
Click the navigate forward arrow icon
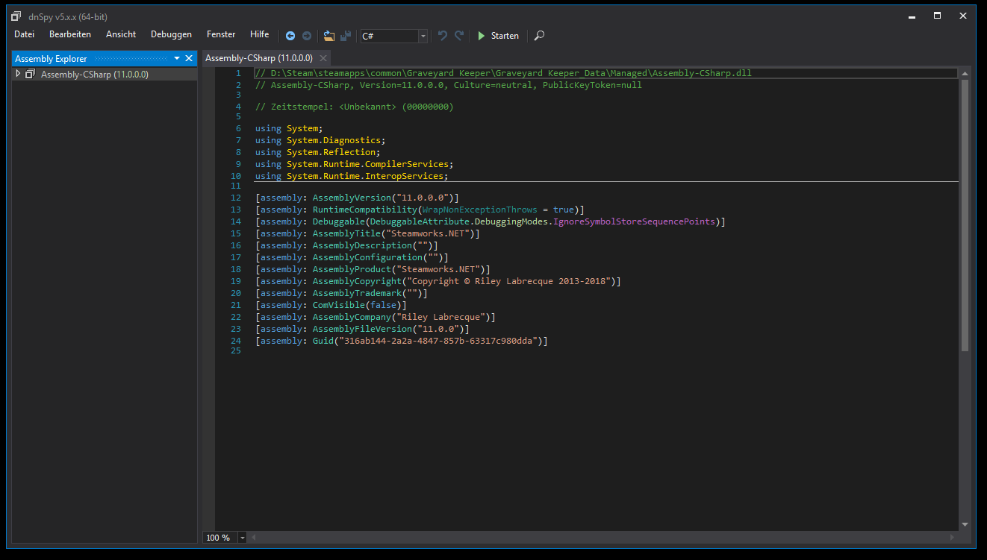click(307, 36)
